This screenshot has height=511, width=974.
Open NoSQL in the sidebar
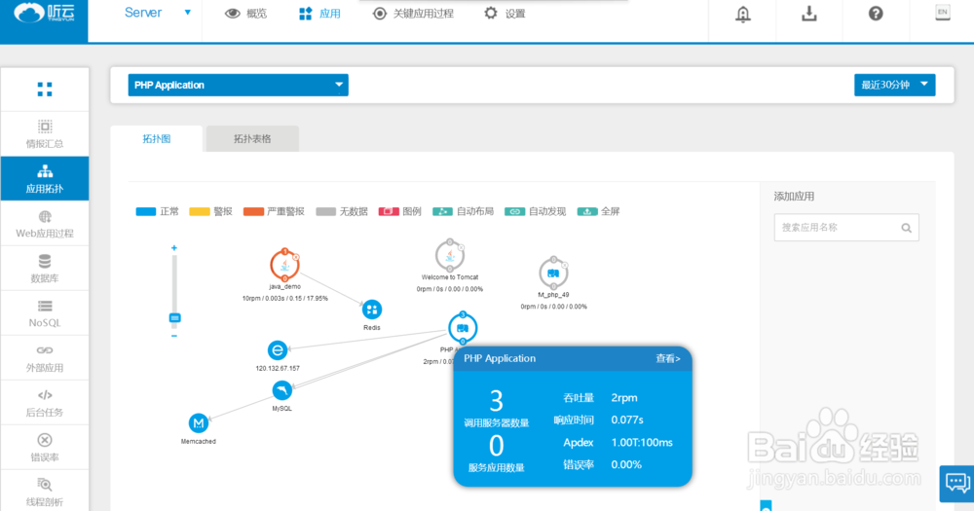(x=45, y=313)
